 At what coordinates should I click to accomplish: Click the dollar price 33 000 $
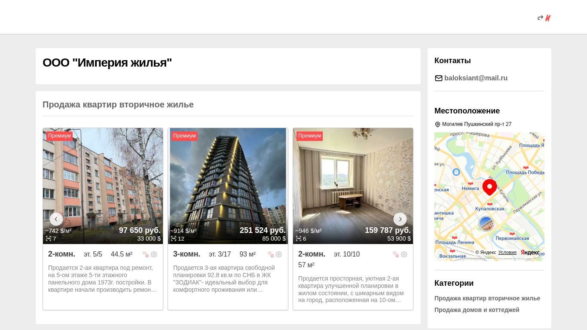(x=149, y=238)
